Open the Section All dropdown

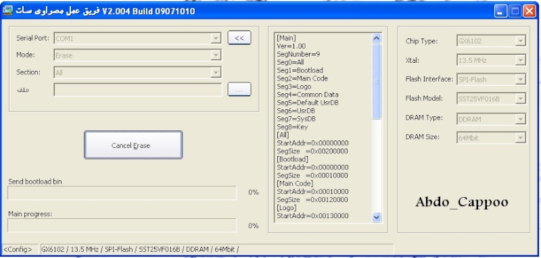(137, 72)
